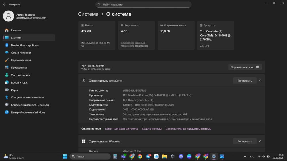Click the Система breadcrumb link

[88, 14]
